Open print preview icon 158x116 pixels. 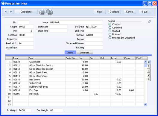tap(49, 12)
